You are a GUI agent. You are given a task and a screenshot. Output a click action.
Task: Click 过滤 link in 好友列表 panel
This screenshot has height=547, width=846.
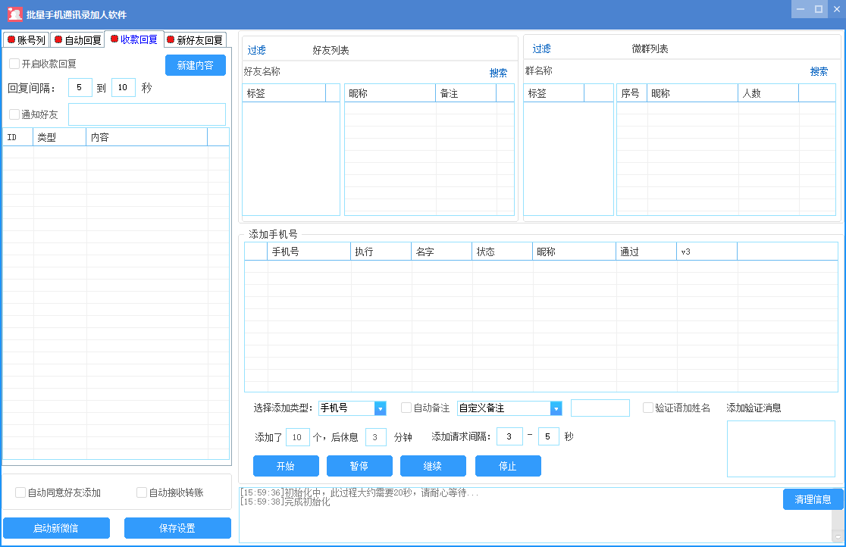coord(257,50)
